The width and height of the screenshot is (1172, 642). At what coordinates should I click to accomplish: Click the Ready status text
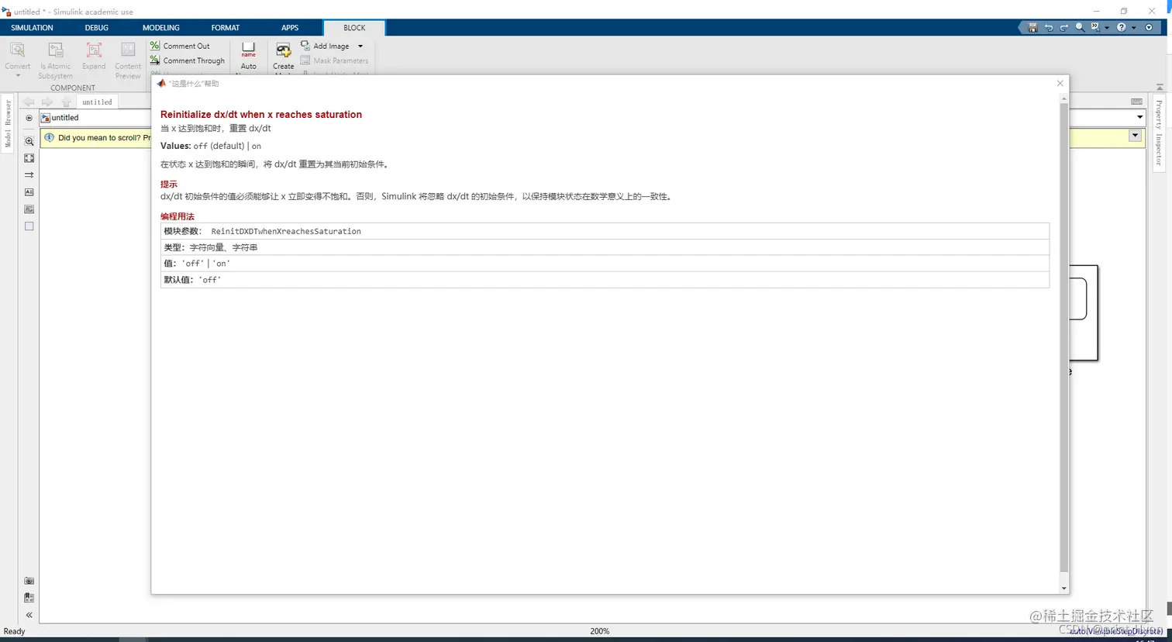click(x=15, y=631)
